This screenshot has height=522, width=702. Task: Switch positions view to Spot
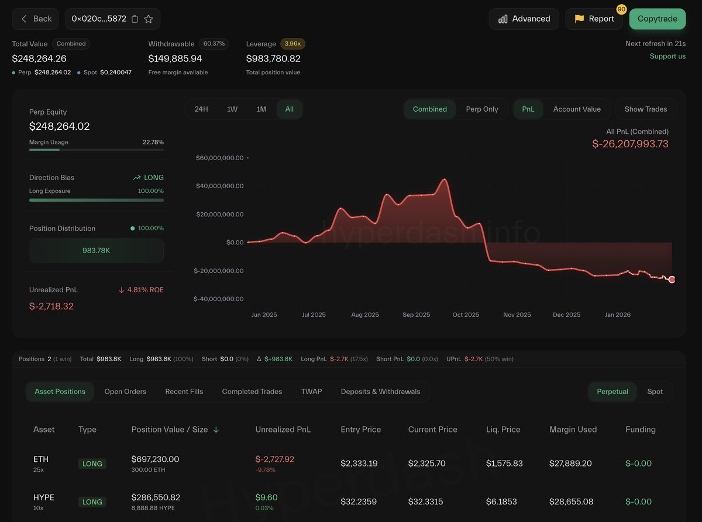click(x=655, y=392)
